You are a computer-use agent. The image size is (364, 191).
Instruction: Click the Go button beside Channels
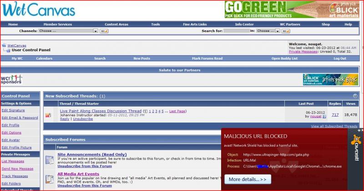[x=104, y=31]
